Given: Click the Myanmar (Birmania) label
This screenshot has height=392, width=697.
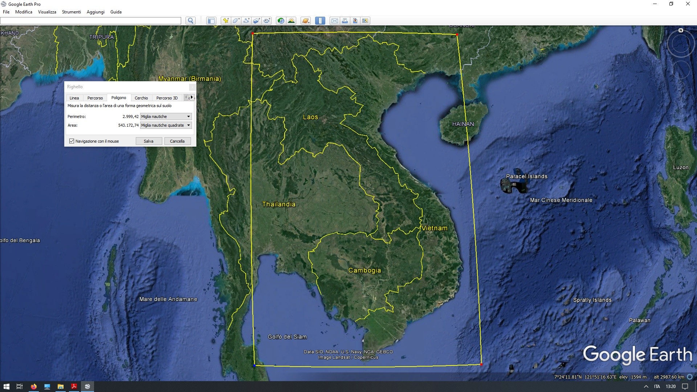Looking at the screenshot, I should pos(189,78).
